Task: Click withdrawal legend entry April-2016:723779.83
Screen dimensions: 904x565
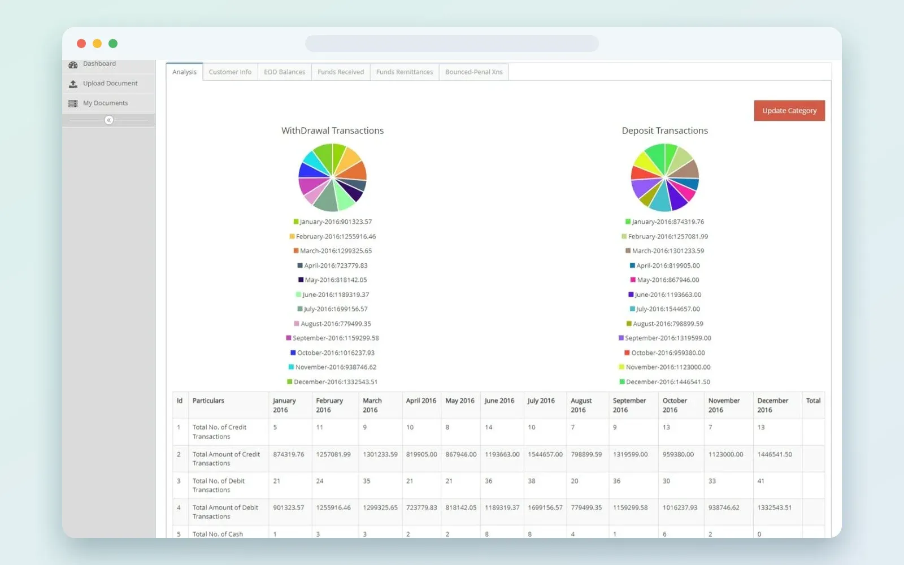Action: 333,266
